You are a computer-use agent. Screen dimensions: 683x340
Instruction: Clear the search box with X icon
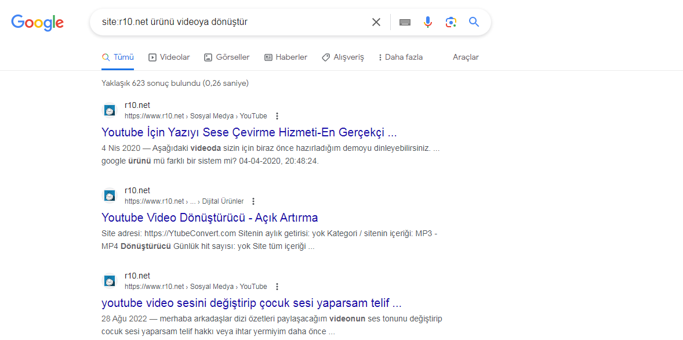(x=376, y=22)
